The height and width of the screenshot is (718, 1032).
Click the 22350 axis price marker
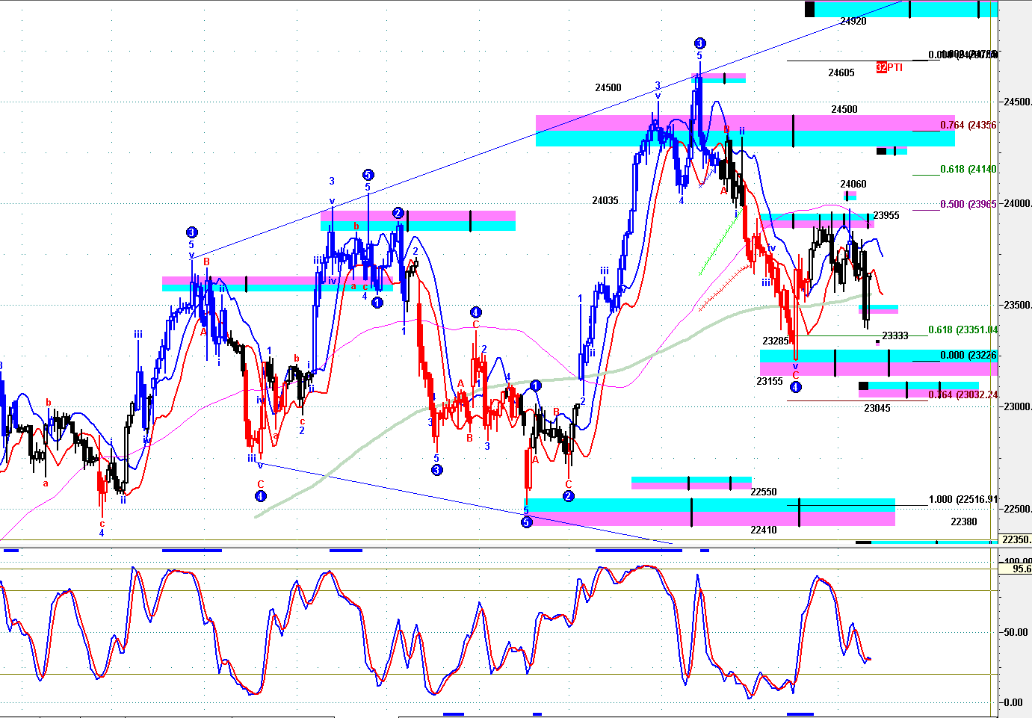pyautogui.click(x=1016, y=539)
